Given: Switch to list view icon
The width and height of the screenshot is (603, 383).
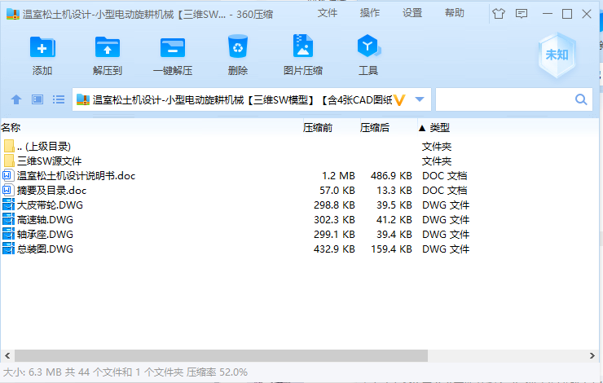Looking at the screenshot, I should tap(59, 99).
